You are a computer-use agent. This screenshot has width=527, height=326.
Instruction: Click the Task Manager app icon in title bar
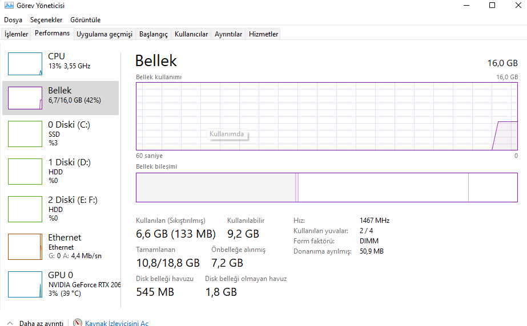coord(7,6)
